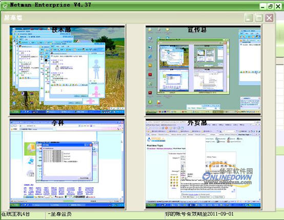
Task: Click the Netman Enterprise title bar logo icon
Action: (5, 6)
